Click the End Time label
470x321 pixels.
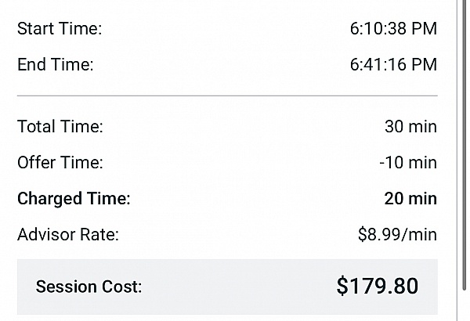55,65
